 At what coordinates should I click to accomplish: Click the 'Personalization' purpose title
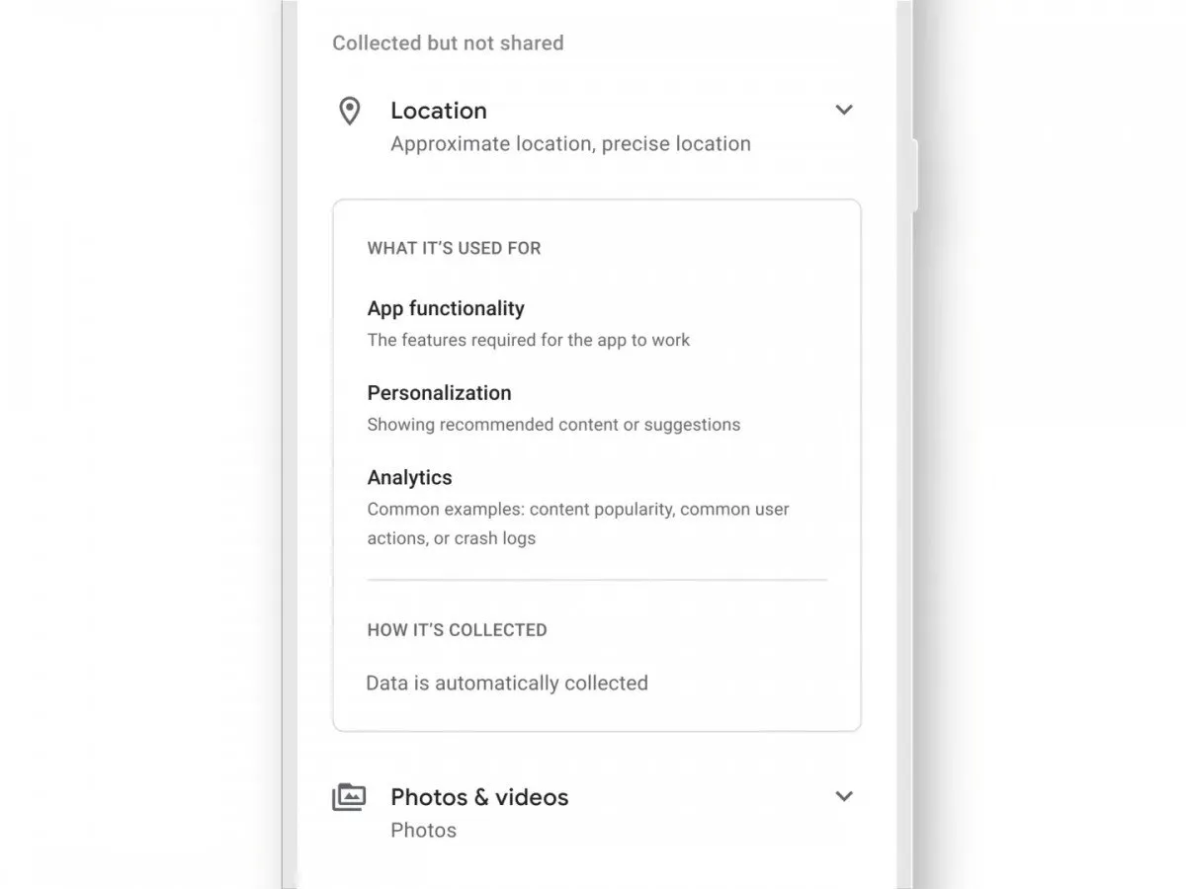click(439, 393)
